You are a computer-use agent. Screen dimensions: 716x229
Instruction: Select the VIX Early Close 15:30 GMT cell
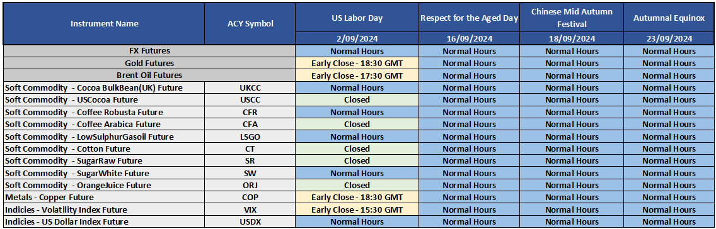357,209
